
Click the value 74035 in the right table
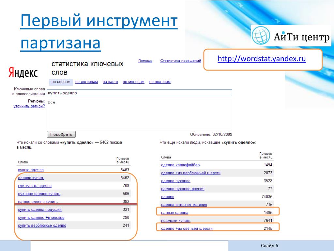tap(267, 196)
